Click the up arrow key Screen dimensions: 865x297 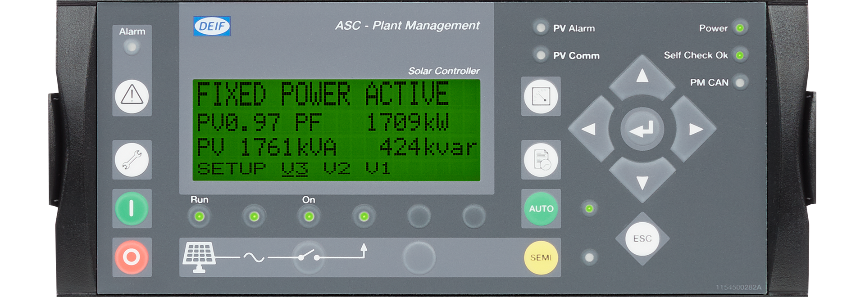click(642, 76)
